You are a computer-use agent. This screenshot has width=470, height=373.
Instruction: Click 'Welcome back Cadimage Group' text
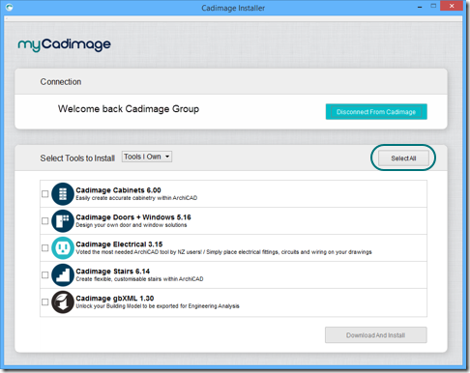(129, 109)
